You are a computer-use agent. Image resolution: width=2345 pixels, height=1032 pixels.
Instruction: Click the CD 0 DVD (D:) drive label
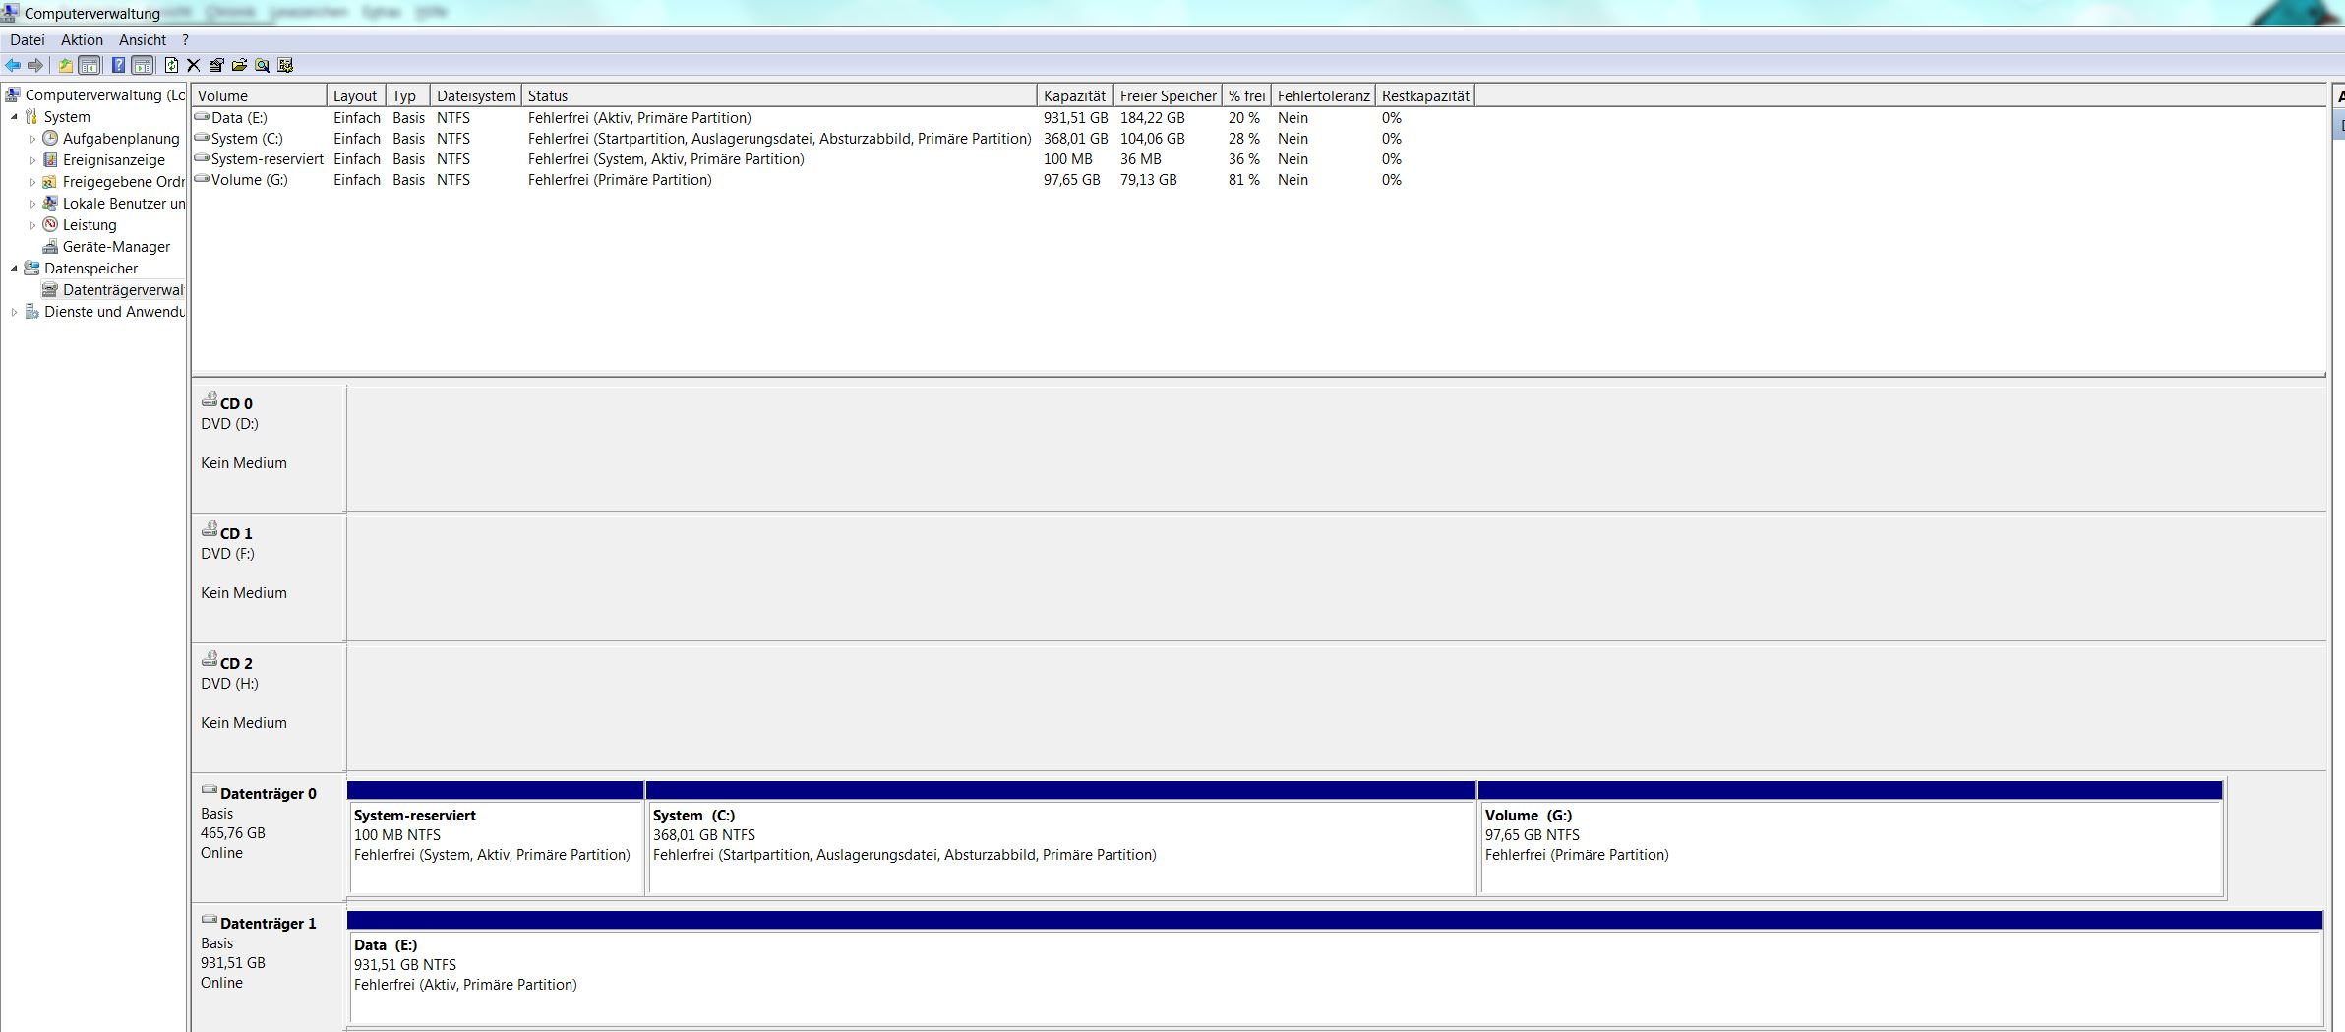click(269, 448)
